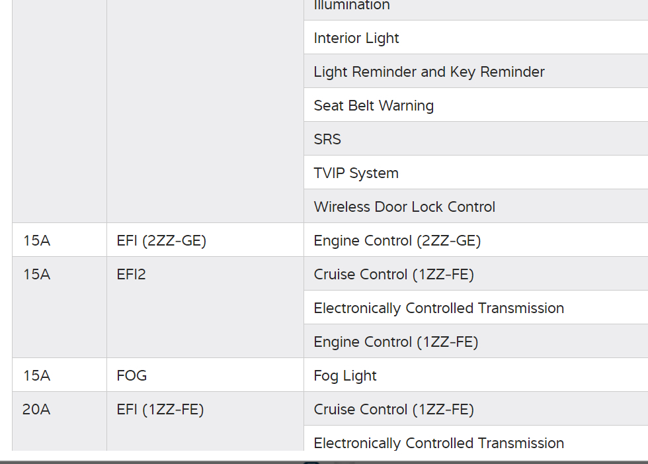This screenshot has width=648, height=464.
Task: Click the 15A rating beside FOG
Action: click(x=36, y=376)
